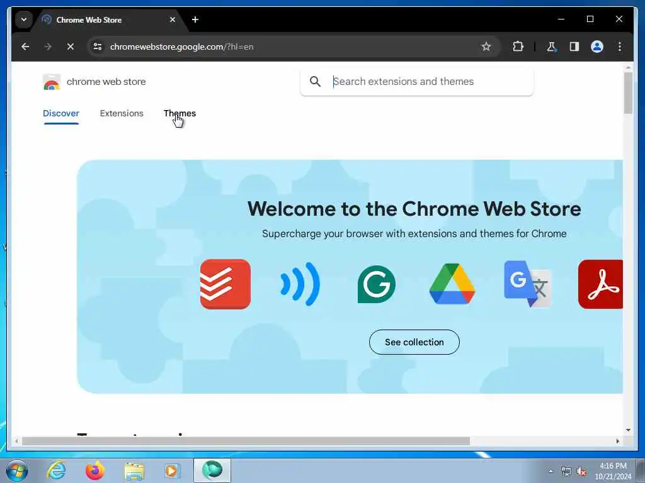
Task: Click the scroll up arrow
Action: coord(628,67)
